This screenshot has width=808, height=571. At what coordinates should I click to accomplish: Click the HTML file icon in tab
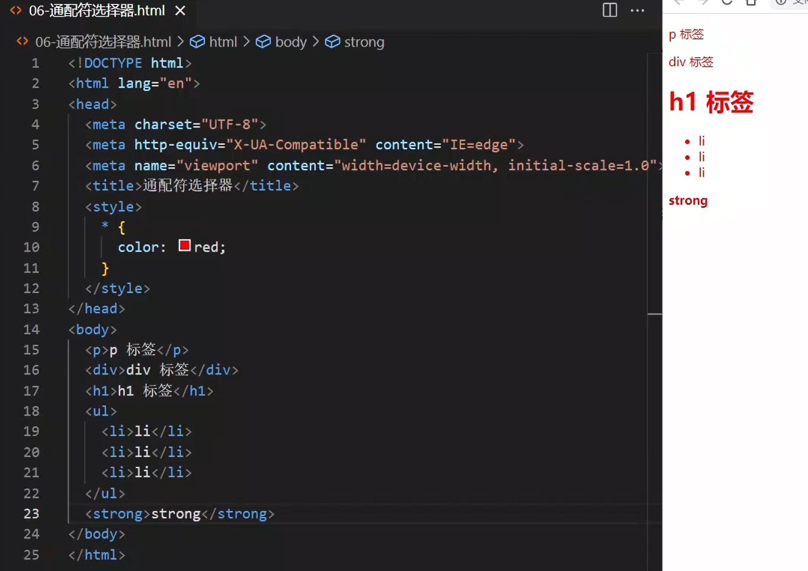tap(16, 11)
